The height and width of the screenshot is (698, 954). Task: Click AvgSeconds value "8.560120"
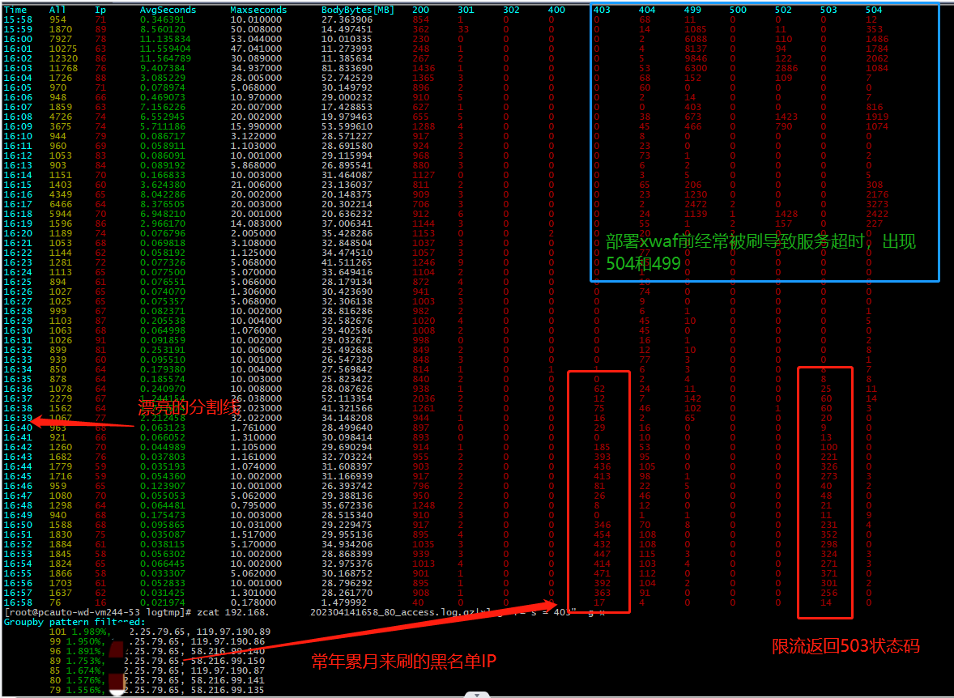[x=163, y=29]
